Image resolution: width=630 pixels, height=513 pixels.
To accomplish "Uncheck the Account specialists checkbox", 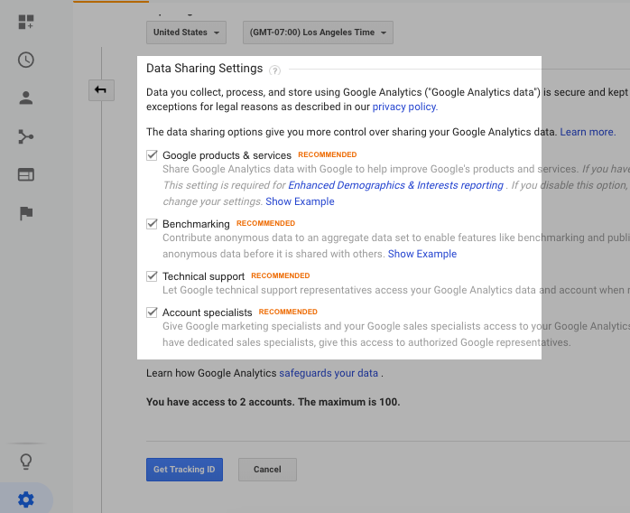I will [x=152, y=312].
